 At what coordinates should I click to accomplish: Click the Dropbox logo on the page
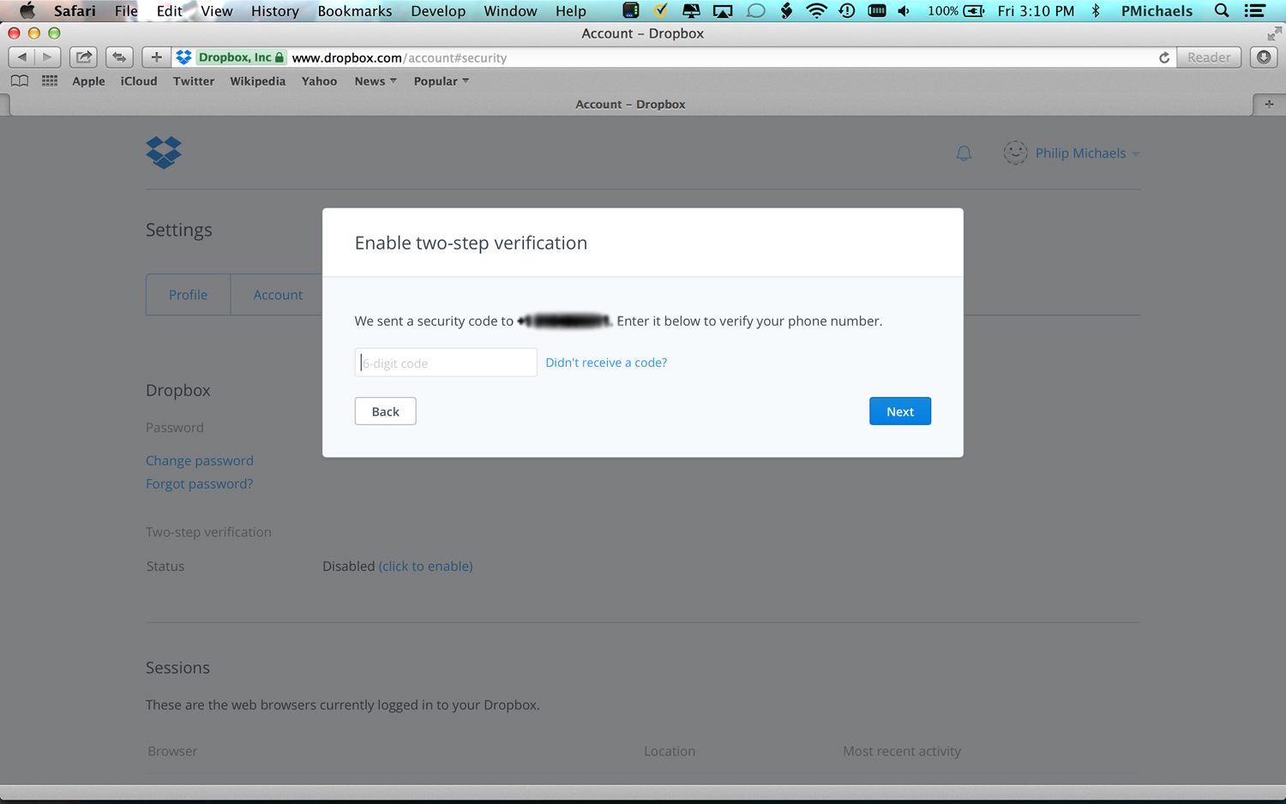pyautogui.click(x=164, y=153)
